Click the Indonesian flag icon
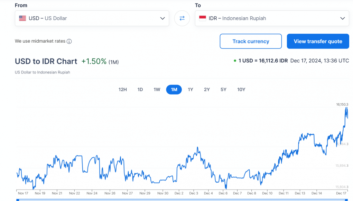 (203, 18)
